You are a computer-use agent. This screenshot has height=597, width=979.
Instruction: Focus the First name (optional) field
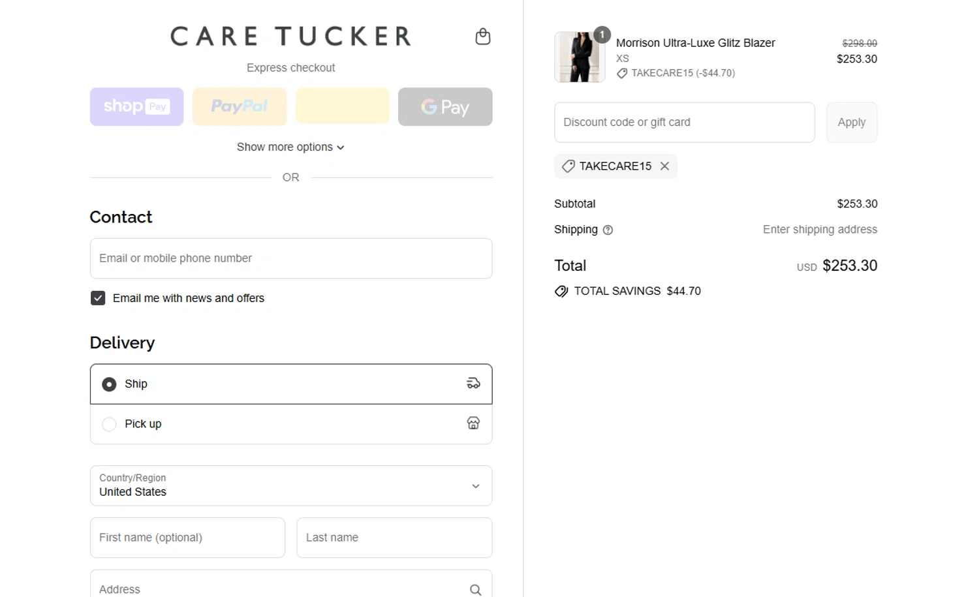point(187,538)
